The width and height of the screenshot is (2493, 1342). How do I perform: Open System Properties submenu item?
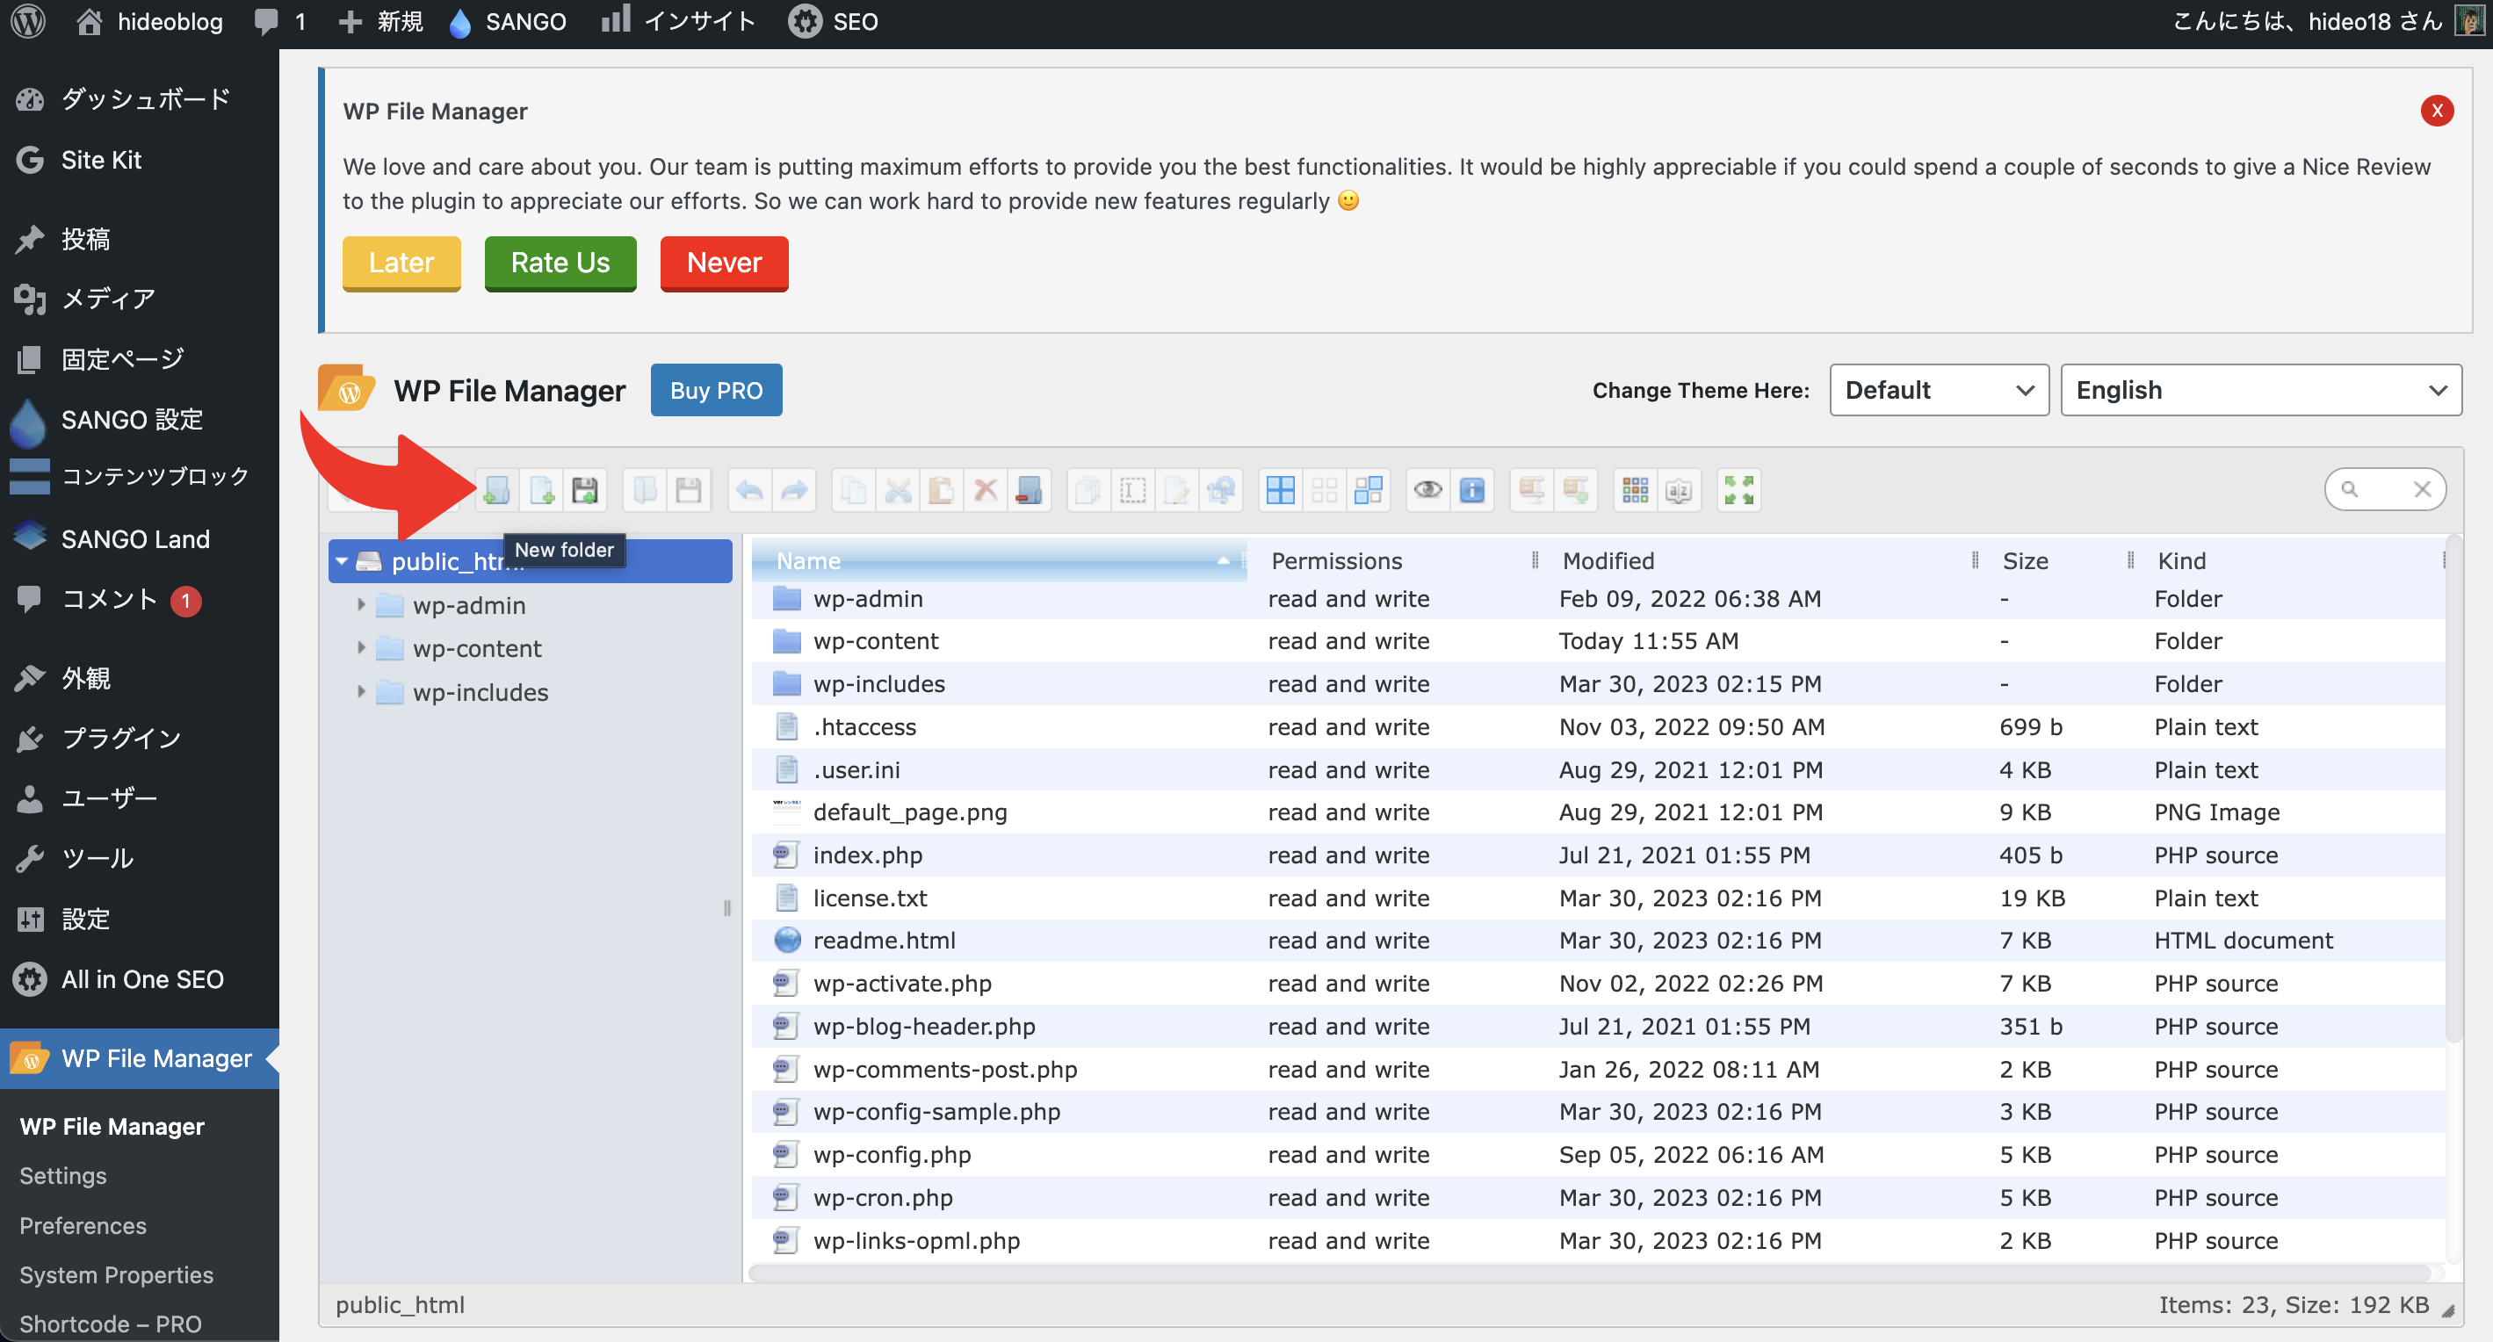[116, 1274]
